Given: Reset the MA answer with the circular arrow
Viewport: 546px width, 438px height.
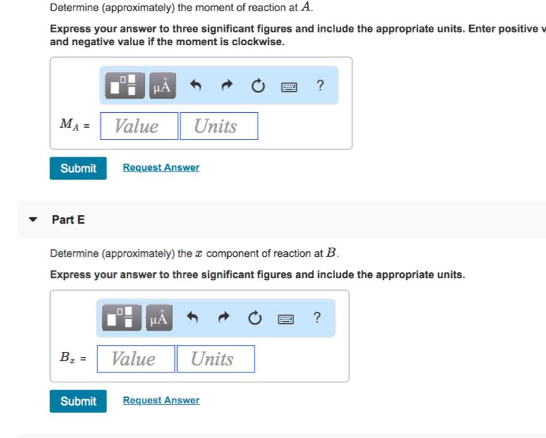Looking at the screenshot, I should (257, 86).
